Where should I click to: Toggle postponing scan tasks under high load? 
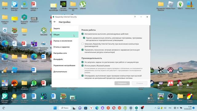coord(82,76)
